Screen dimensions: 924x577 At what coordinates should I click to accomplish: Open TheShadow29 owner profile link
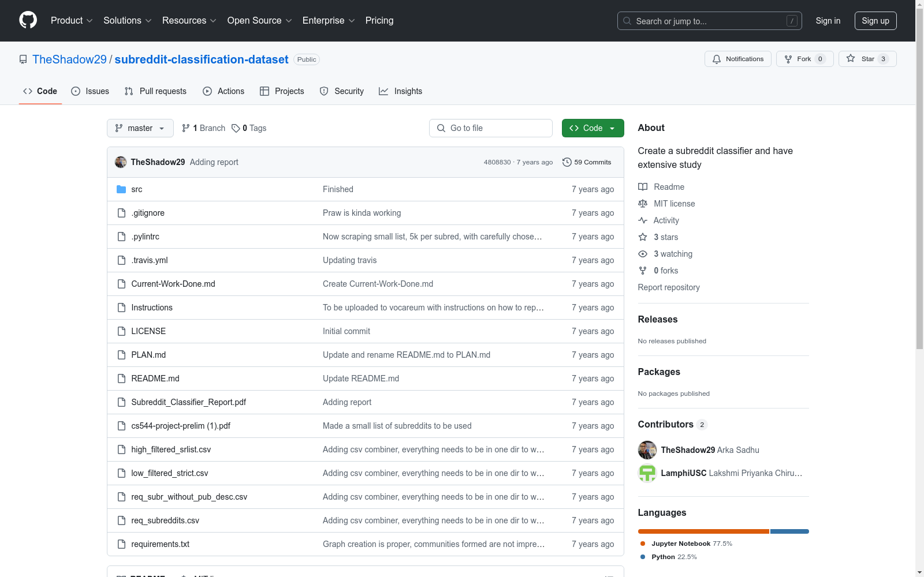pos(69,59)
